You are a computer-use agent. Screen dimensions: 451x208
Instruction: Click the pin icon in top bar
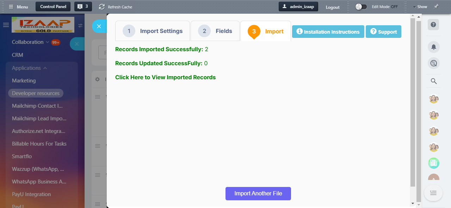[436, 7]
